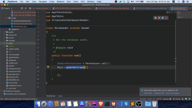This screenshot has width=192, height=108.
Task: Collapse the seeds folder
Action: 7,18
